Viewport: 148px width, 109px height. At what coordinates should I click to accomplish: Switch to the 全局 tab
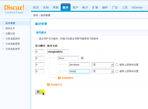[x=46, y=7]
